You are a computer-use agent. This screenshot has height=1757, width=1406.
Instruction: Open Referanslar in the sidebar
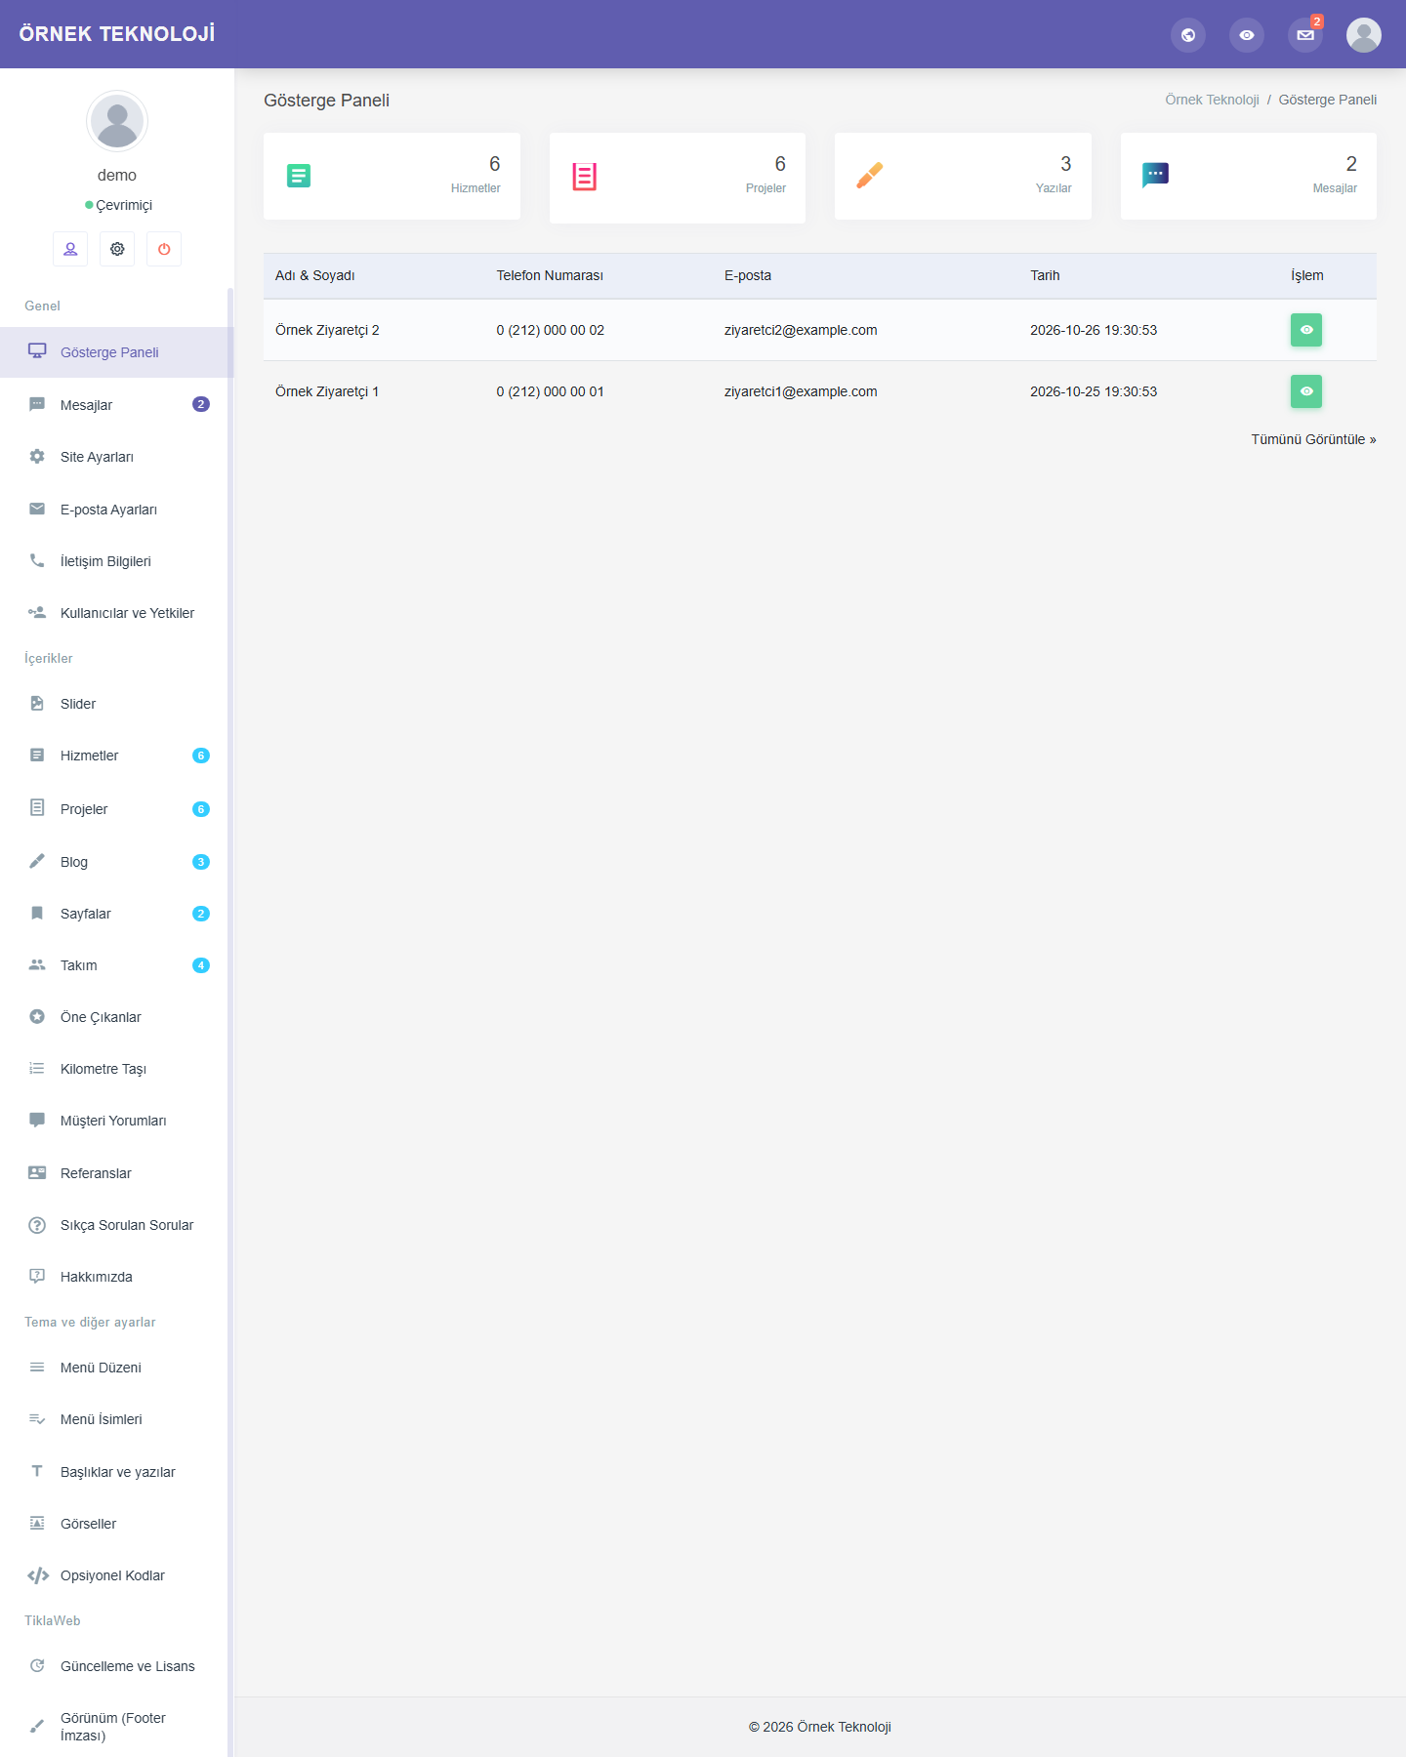pos(117,1173)
